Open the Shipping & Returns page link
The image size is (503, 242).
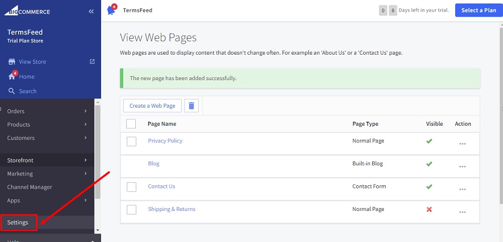(172, 209)
